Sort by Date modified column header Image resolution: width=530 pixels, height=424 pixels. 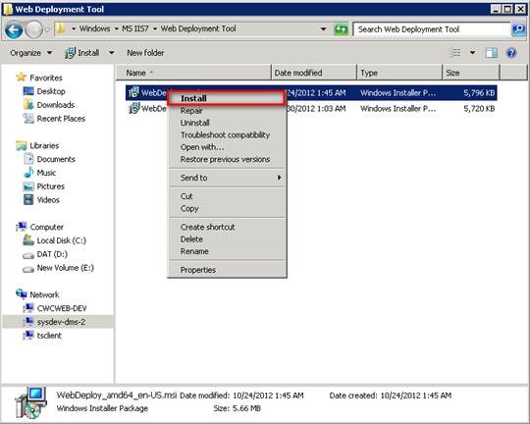pos(314,73)
